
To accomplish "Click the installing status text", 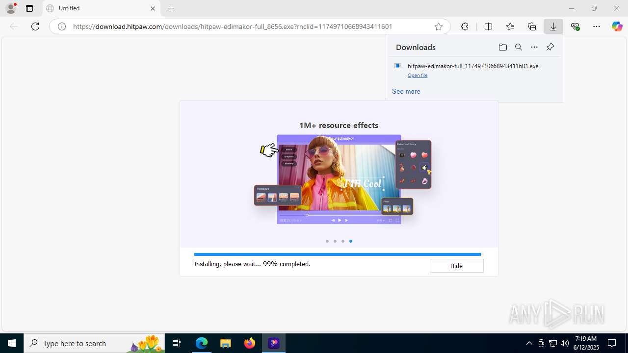I will (x=252, y=264).
